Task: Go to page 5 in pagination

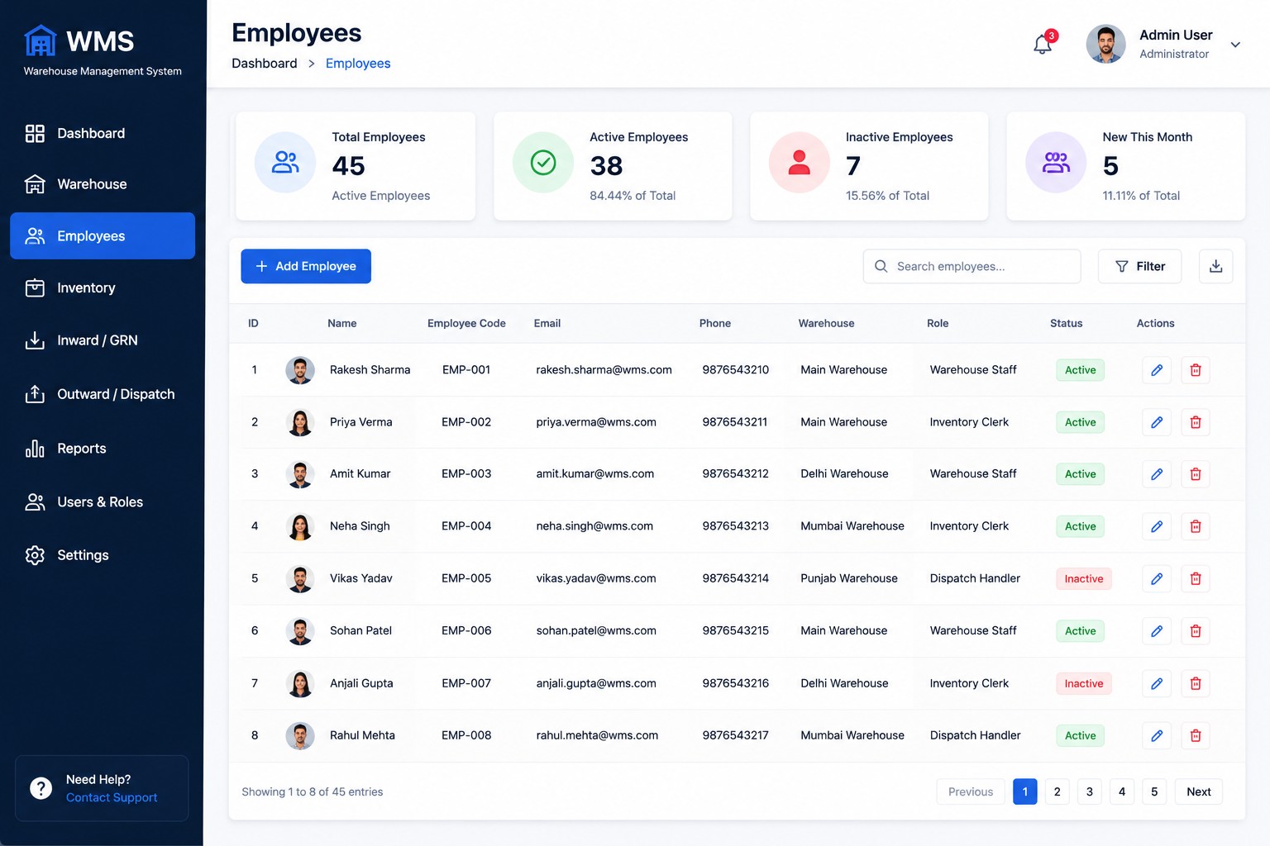Action: click(1154, 791)
